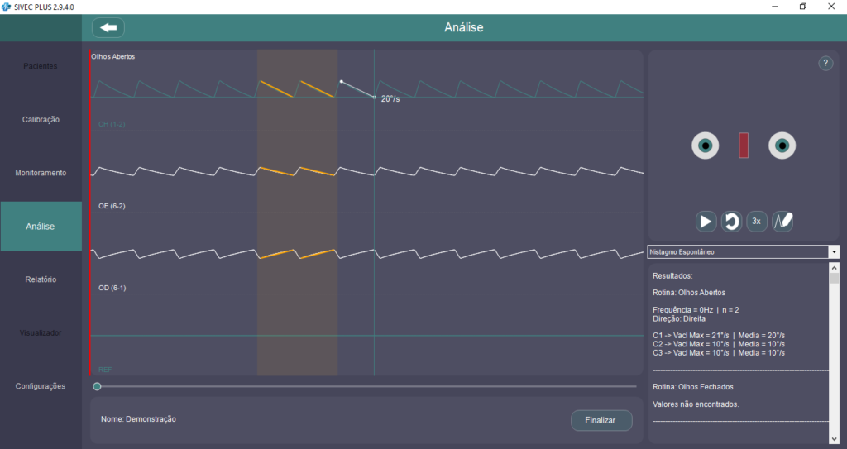Click the waveform eraser icon
The width and height of the screenshot is (847, 449).
(782, 222)
